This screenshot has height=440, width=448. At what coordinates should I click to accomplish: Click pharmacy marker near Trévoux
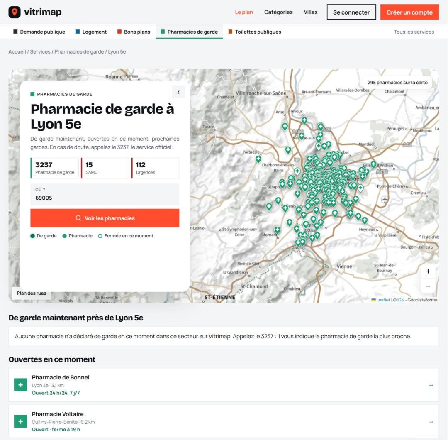click(304, 120)
